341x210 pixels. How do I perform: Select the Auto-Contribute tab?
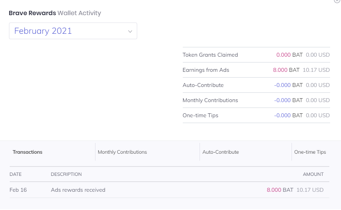coord(221,152)
